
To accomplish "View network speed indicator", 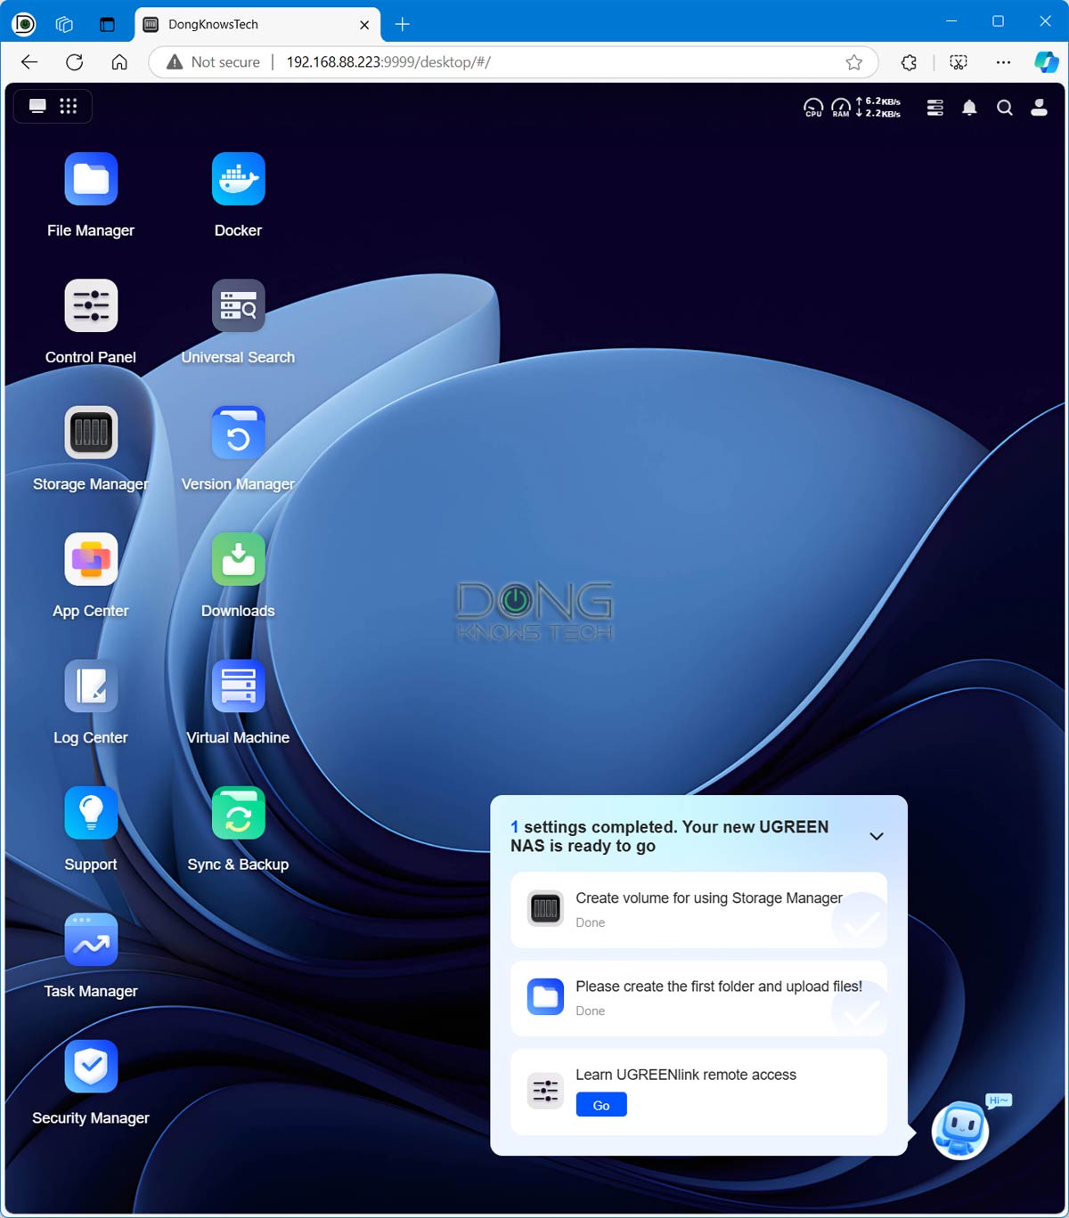I will click(878, 108).
